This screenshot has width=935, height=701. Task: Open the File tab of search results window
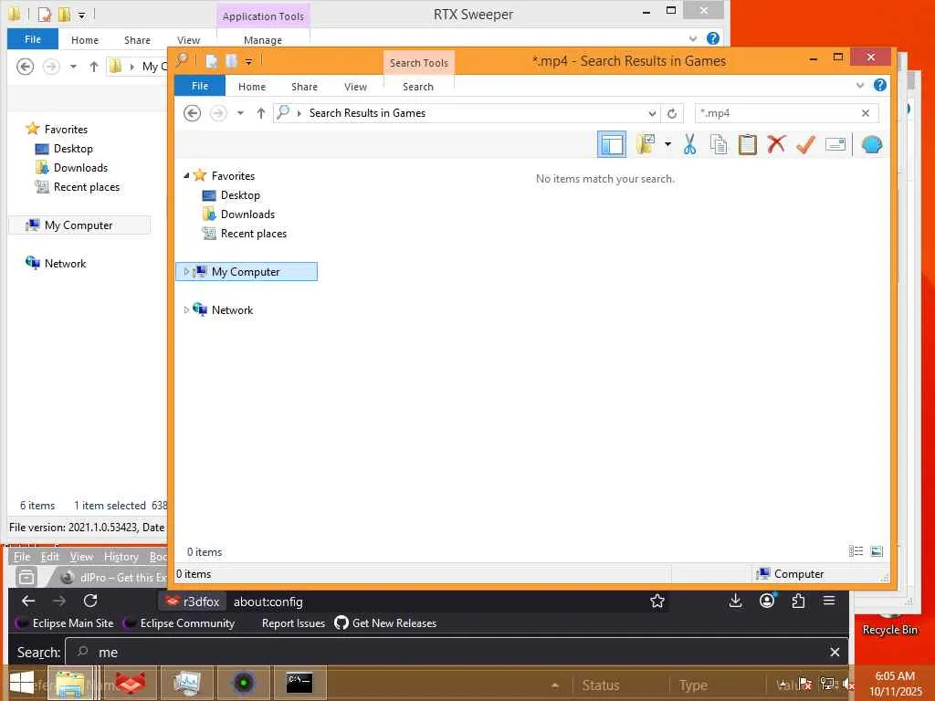click(200, 86)
